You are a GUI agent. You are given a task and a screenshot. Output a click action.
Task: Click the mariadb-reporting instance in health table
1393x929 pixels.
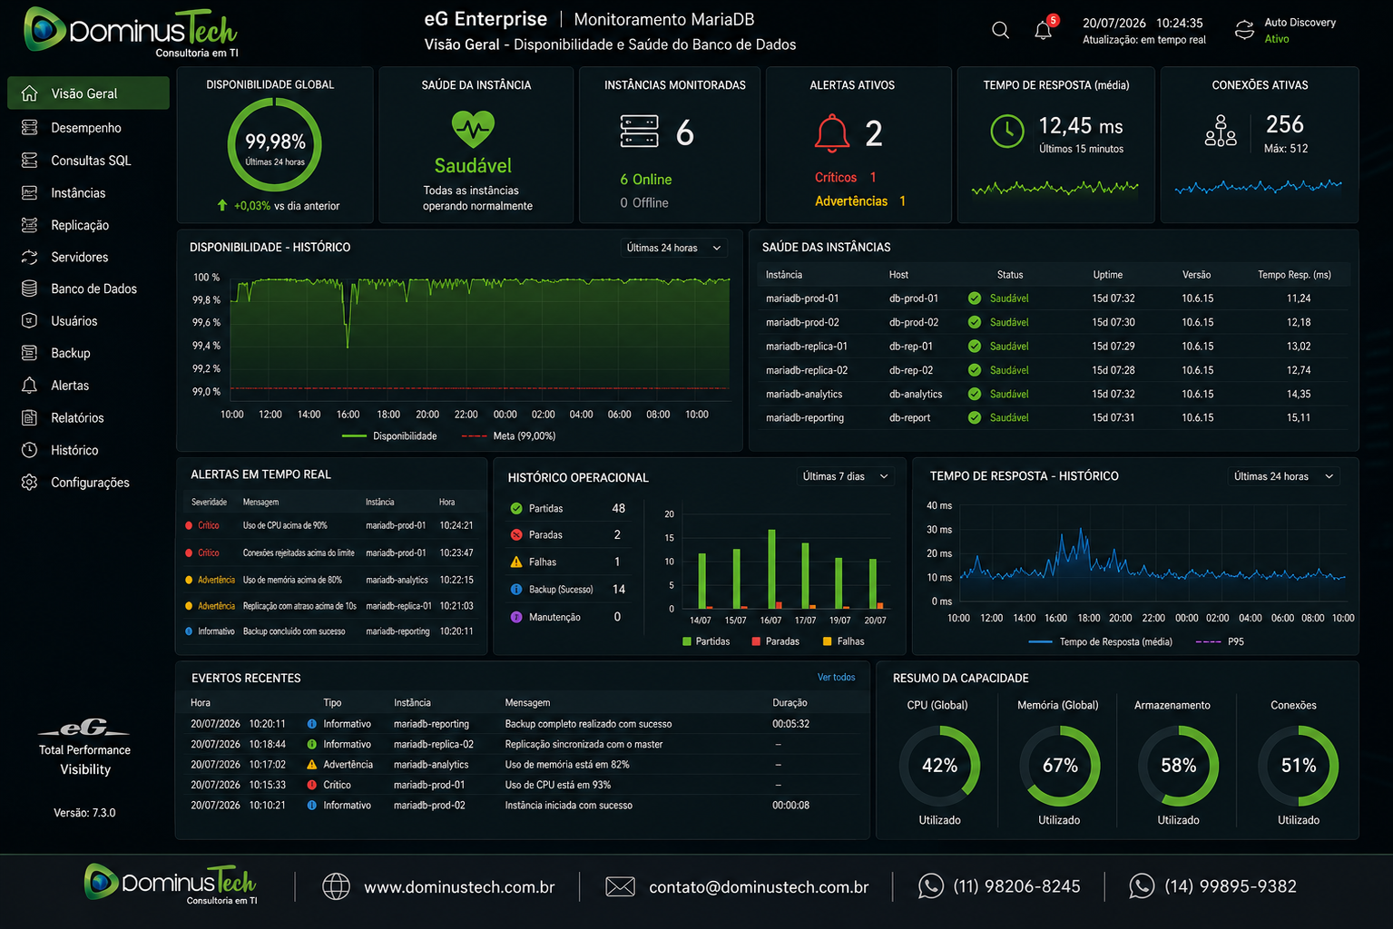click(805, 418)
